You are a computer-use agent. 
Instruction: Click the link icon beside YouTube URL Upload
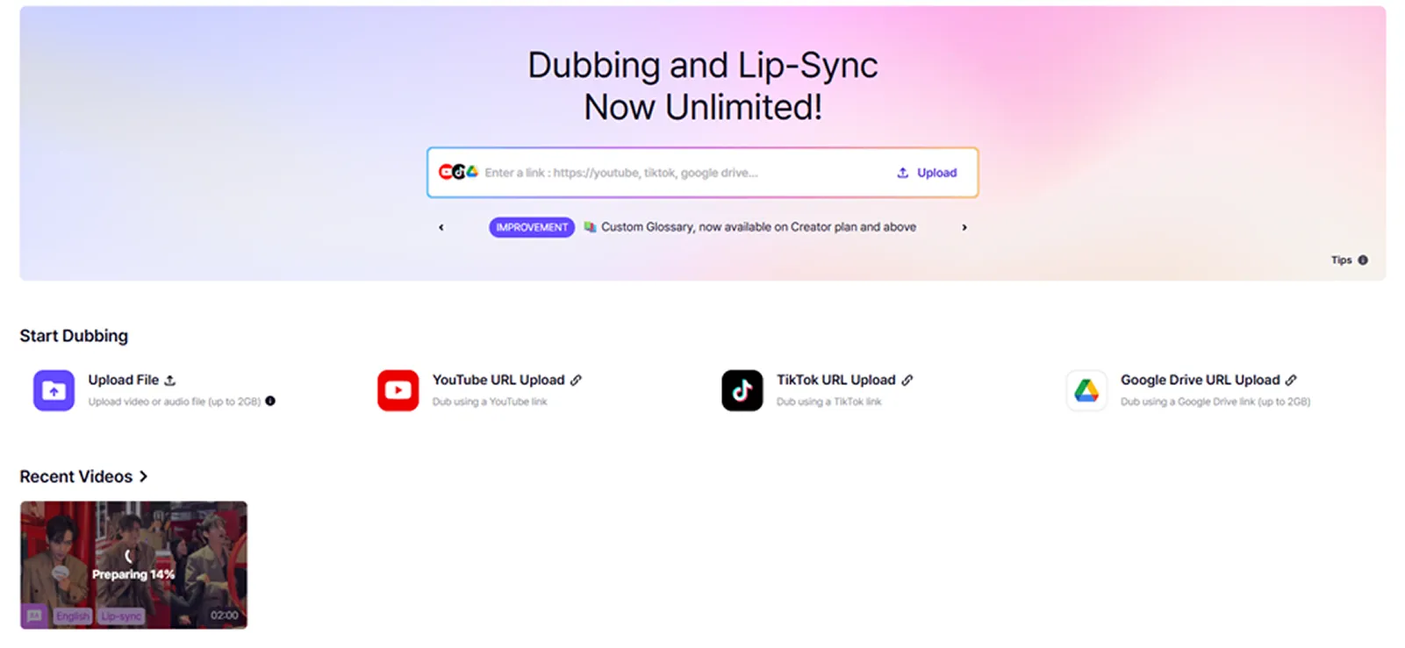[x=577, y=381]
